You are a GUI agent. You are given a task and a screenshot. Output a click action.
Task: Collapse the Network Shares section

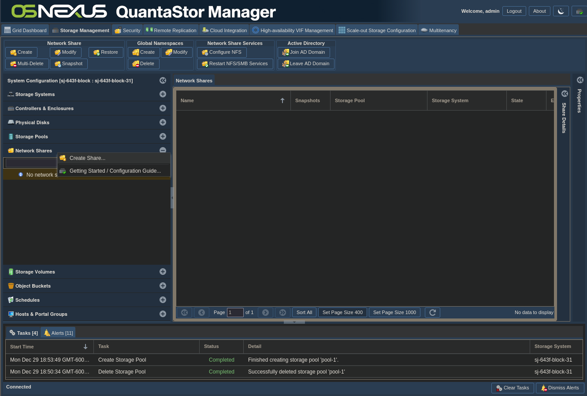coord(163,151)
